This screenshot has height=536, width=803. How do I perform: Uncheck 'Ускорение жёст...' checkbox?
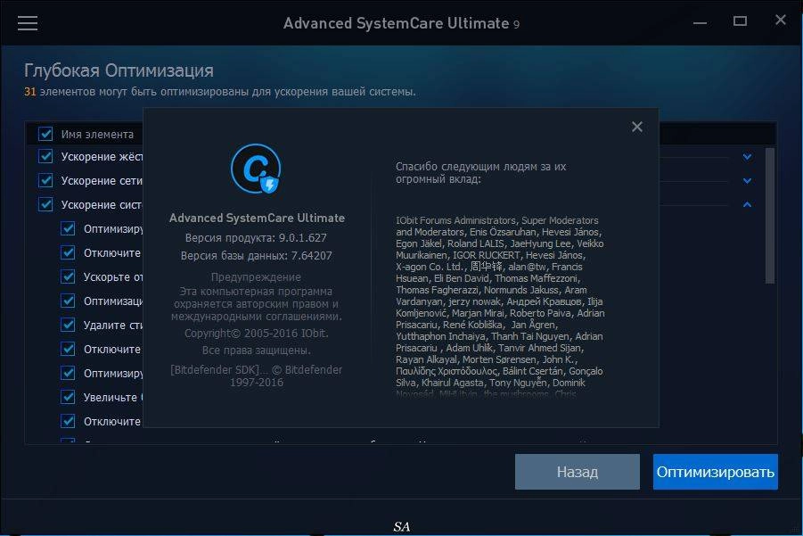[x=45, y=156]
